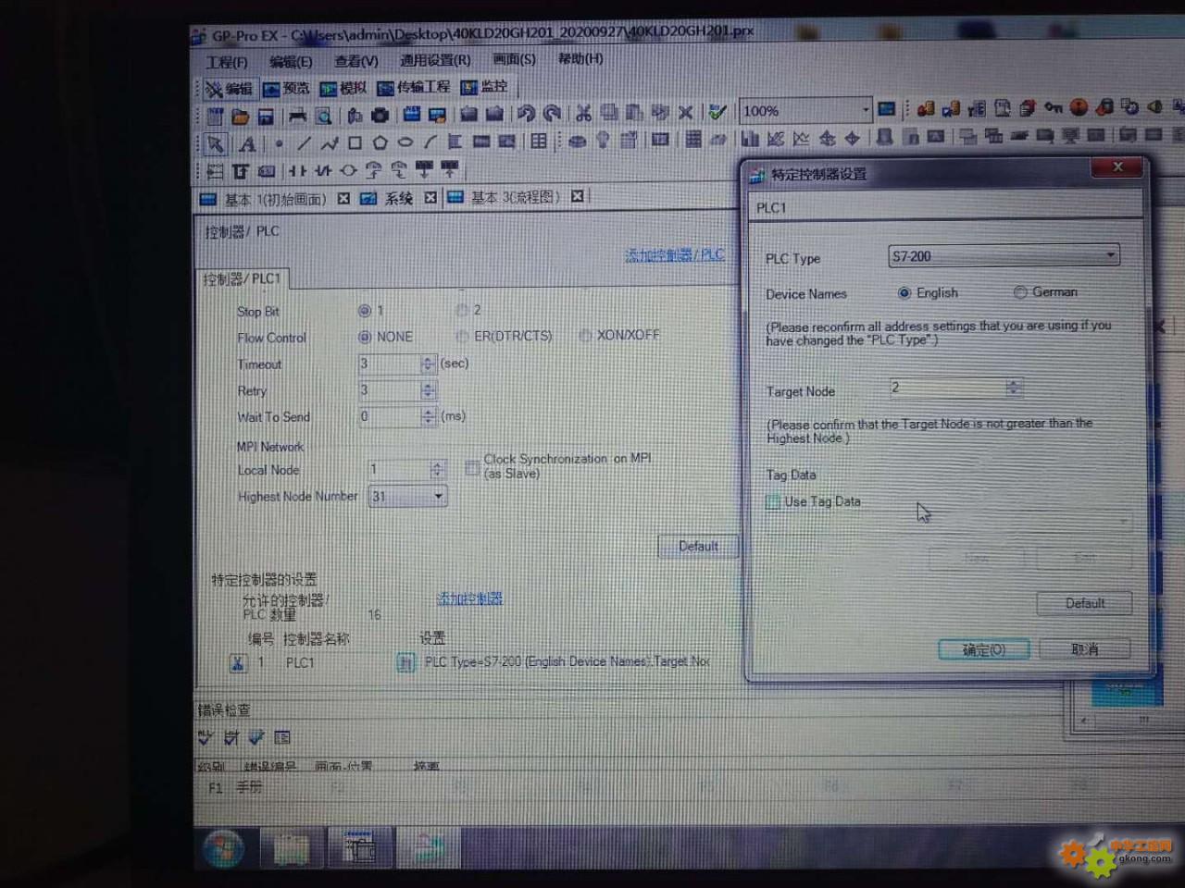Viewport: 1185px width, 888px height.
Task: Open the 监控 monitor mode
Action: (x=485, y=86)
